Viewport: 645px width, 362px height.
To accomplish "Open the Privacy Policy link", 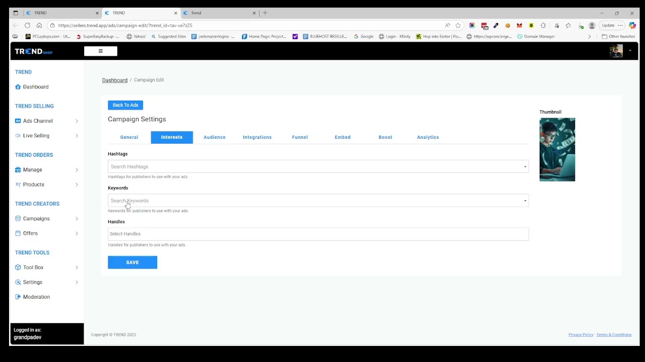I will click(x=581, y=335).
